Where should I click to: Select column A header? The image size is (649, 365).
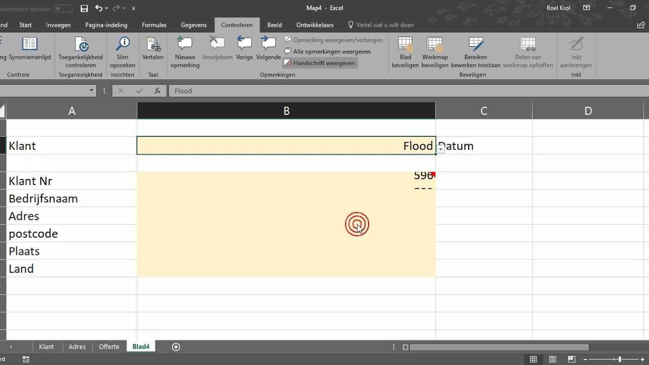click(x=72, y=111)
